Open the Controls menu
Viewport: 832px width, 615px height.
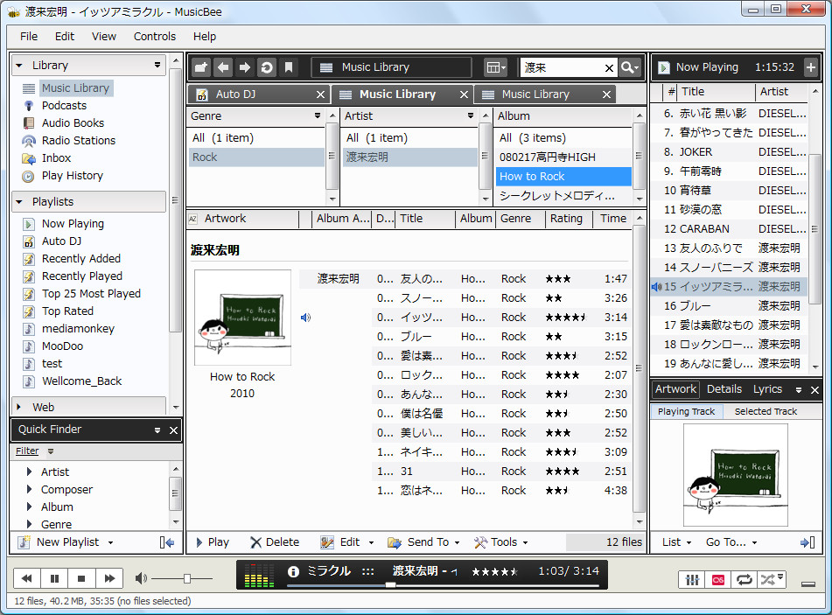155,37
